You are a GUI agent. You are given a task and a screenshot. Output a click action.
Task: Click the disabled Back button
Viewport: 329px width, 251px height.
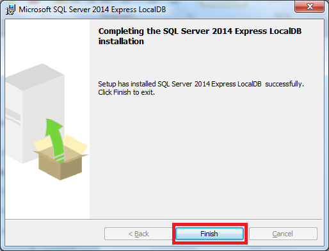pyautogui.click(x=138, y=234)
